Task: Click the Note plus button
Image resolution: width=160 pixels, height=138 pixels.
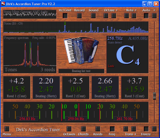Action: click(134, 16)
